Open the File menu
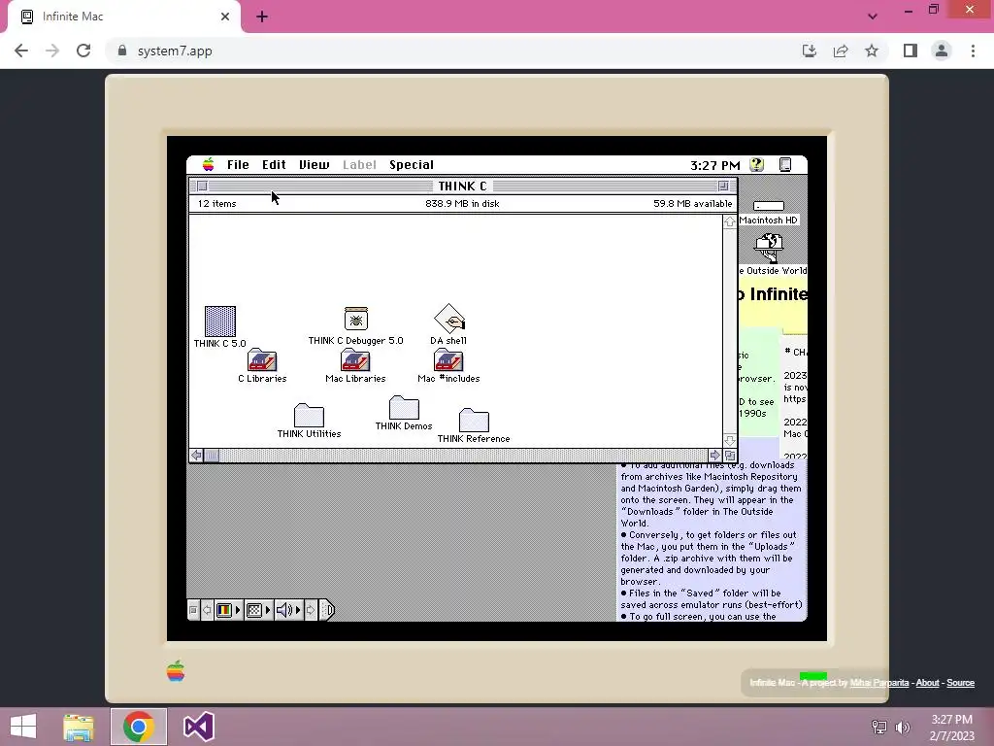 coord(239,165)
